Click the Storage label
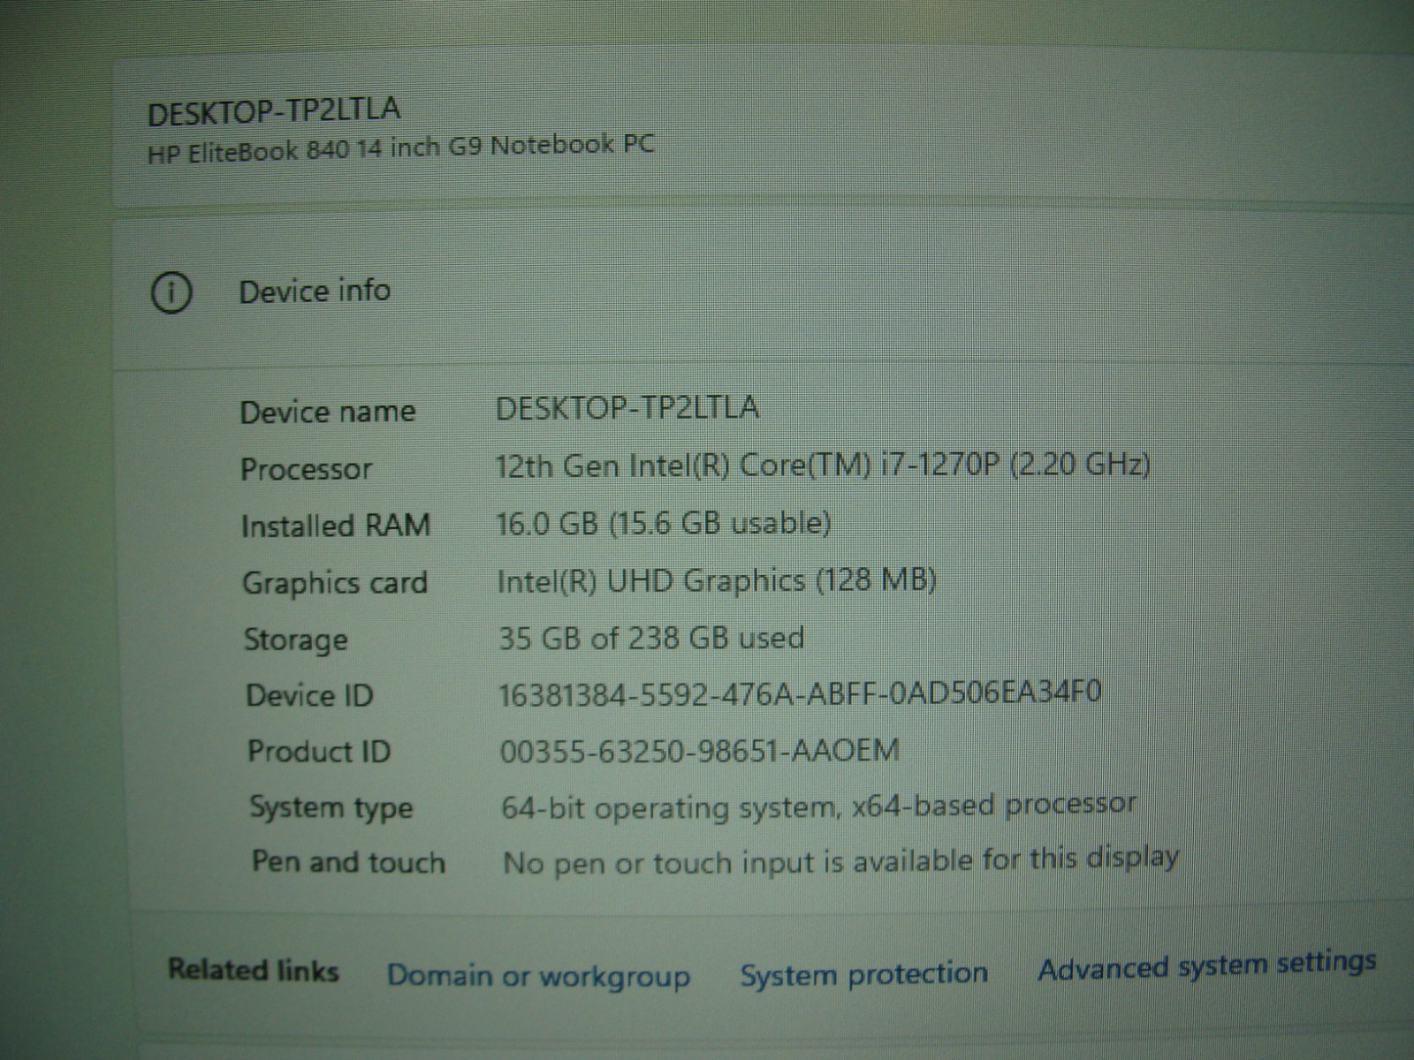 pyautogui.click(x=296, y=640)
